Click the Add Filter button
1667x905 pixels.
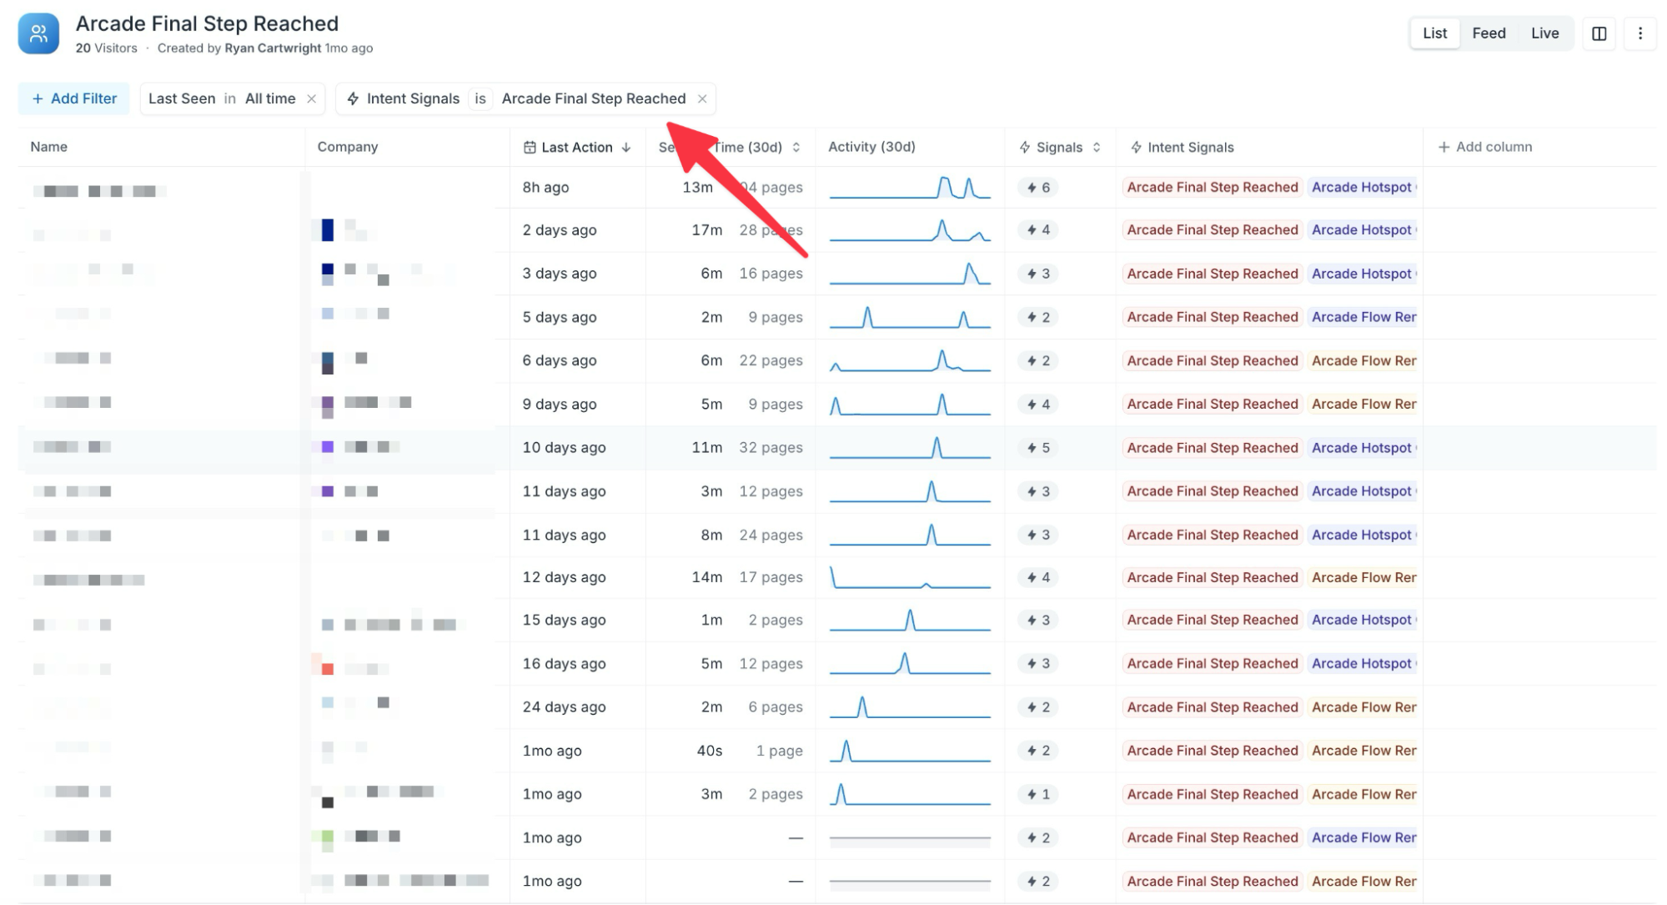click(74, 98)
